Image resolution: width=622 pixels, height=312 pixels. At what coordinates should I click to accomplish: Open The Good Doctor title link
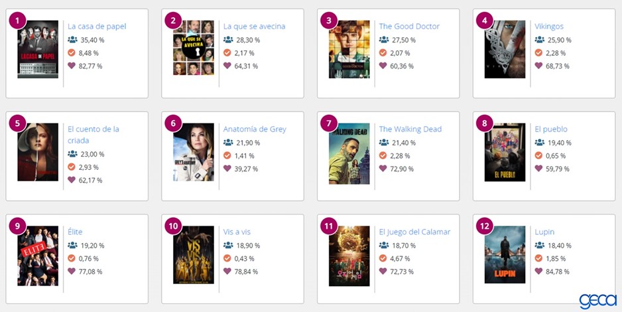tap(409, 26)
